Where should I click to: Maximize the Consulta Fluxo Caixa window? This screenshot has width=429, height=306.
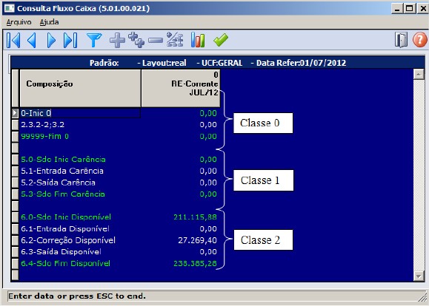(410, 8)
